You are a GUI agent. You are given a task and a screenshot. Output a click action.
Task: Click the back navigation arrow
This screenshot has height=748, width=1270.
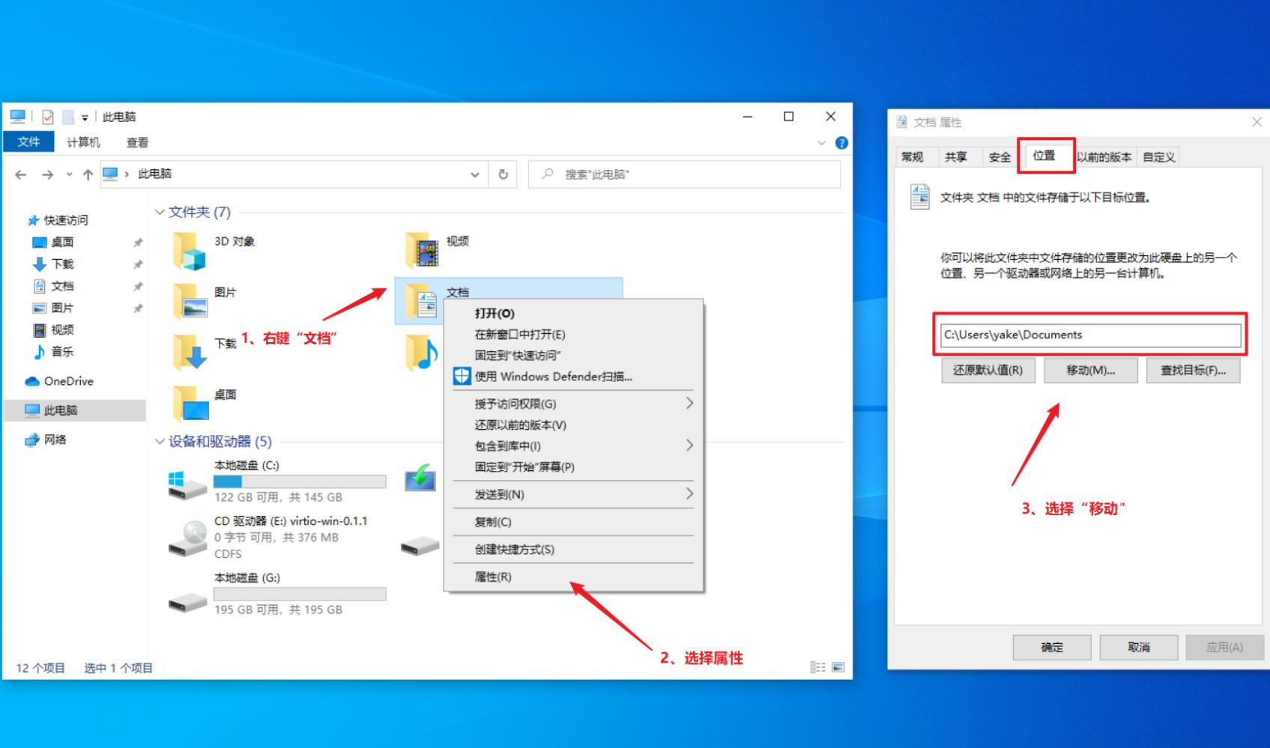19,174
